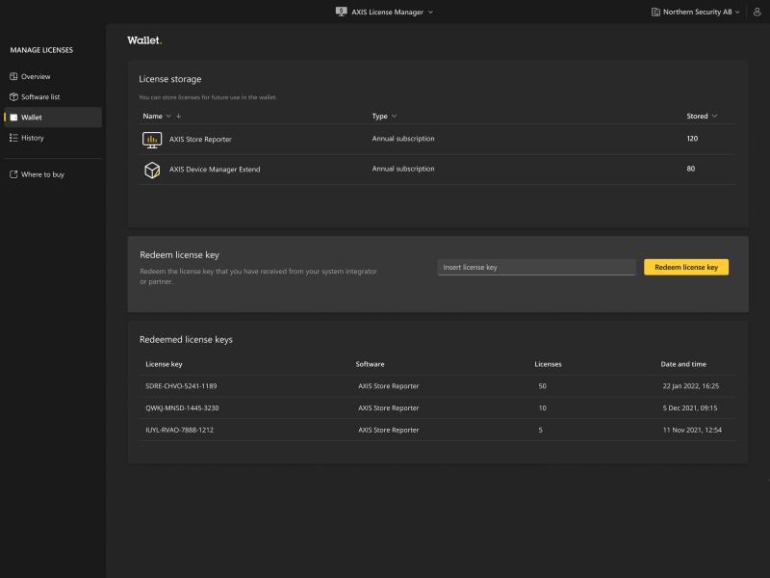Click the organization building icon beside Northern Security AB
Viewport: 770px width, 578px height.
pos(655,12)
